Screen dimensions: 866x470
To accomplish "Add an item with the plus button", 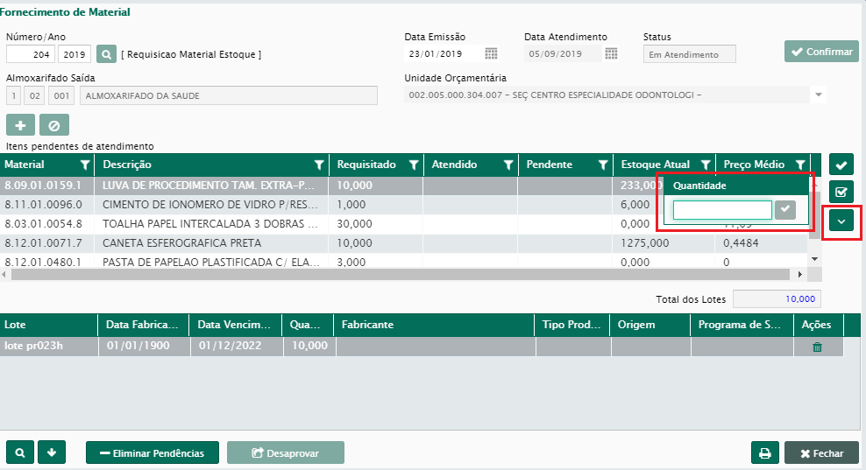I will coord(20,125).
